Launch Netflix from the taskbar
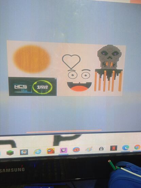Viewport: 141px width, 188px height. 113,148
